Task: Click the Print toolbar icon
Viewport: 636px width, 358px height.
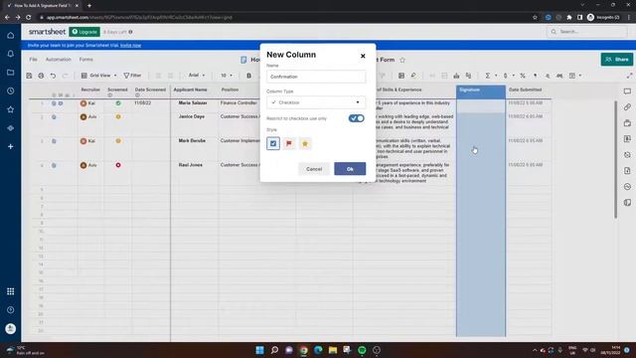Action: (x=41, y=76)
